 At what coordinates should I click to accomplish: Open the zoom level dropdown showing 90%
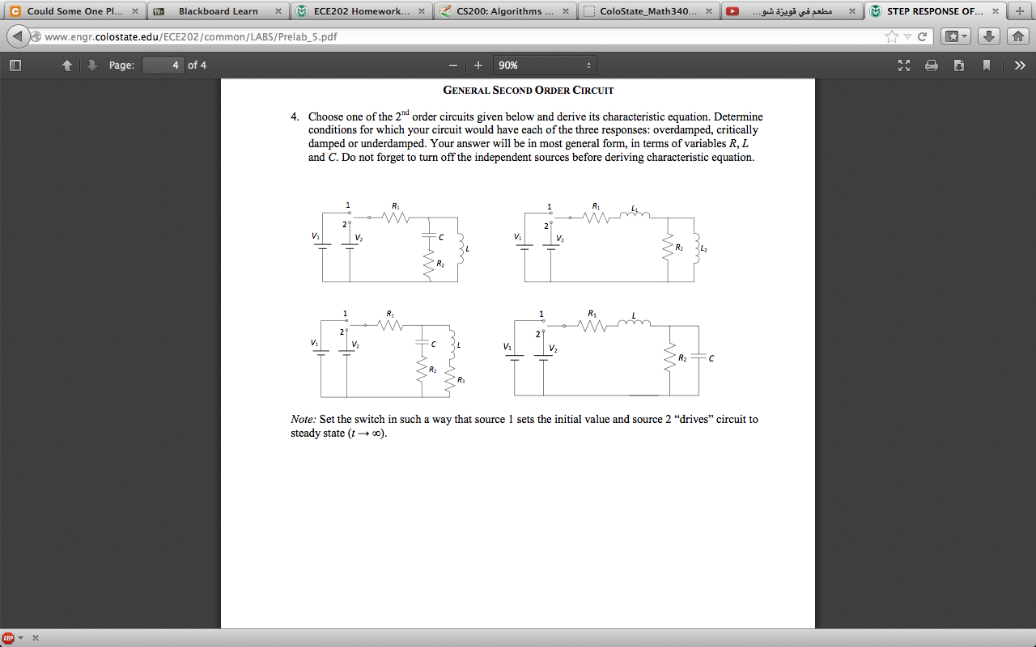click(545, 65)
